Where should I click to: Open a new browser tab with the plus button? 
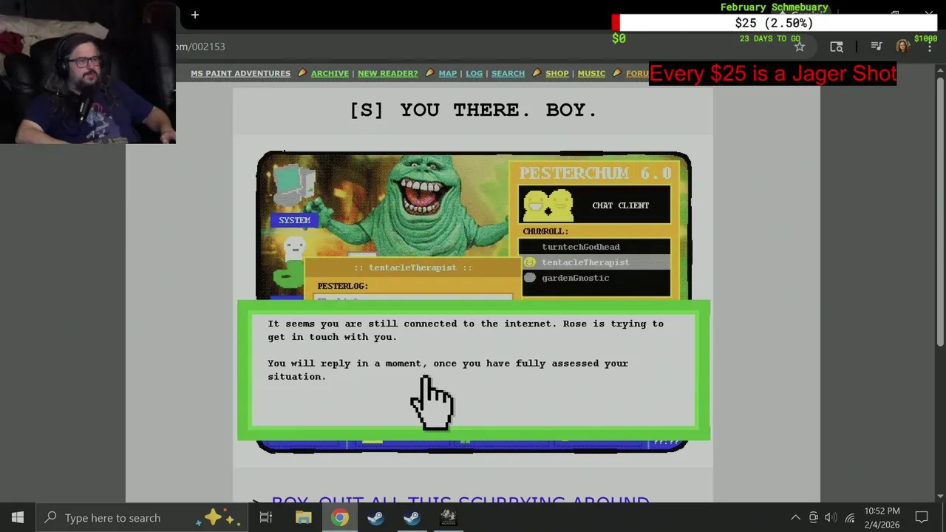(195, 15)
